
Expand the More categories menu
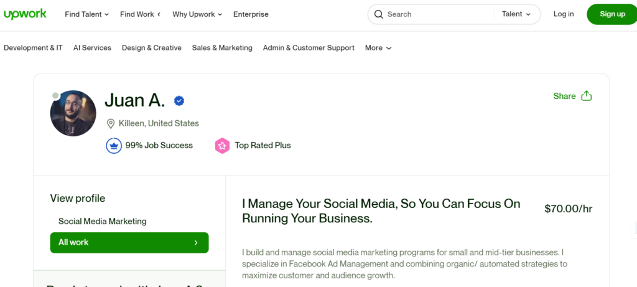coord(378,48)
